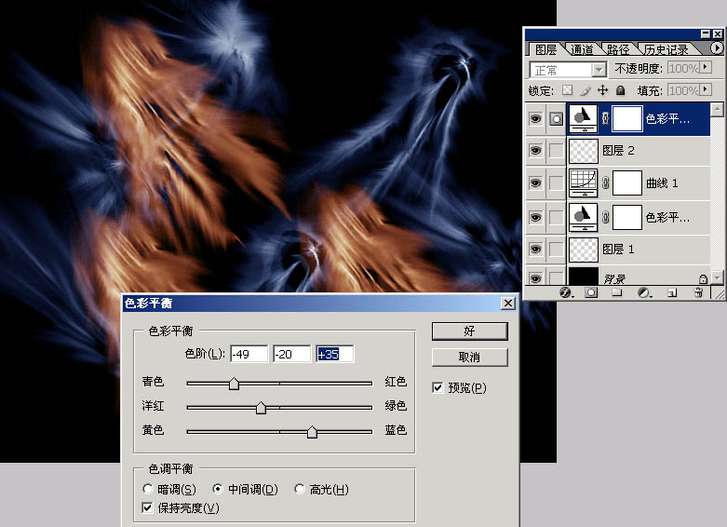Image resolution: width=727 pixels, height=527 pixels.
Task: Toggle the 预览(P) checkbox
Action: point(438,387)
